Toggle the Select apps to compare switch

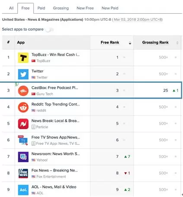tap(50, 30)
